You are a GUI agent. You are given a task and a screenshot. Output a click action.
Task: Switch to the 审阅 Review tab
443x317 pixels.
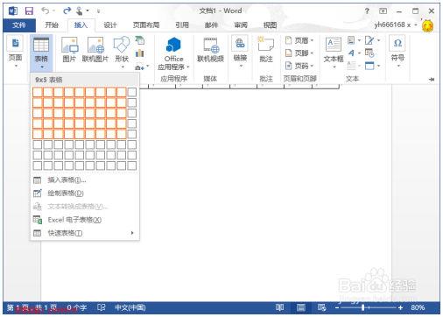[x=241, y=25]
